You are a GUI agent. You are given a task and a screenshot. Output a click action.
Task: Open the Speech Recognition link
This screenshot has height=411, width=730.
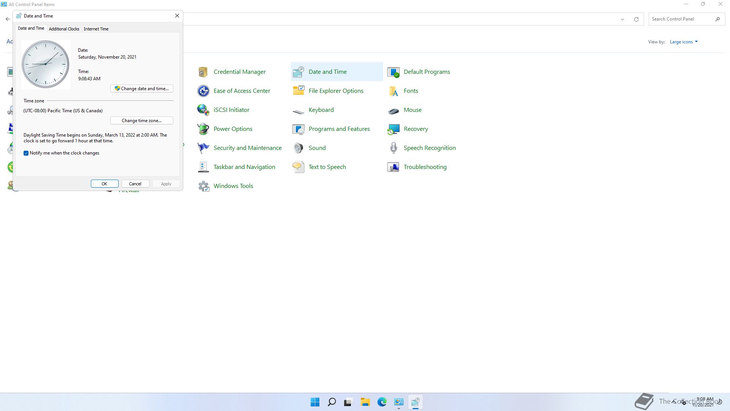[430, 148]
